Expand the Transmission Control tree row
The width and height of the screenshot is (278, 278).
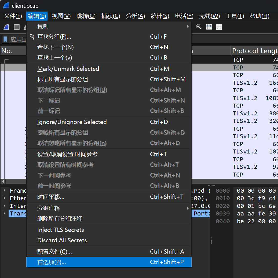click(5, 214)
